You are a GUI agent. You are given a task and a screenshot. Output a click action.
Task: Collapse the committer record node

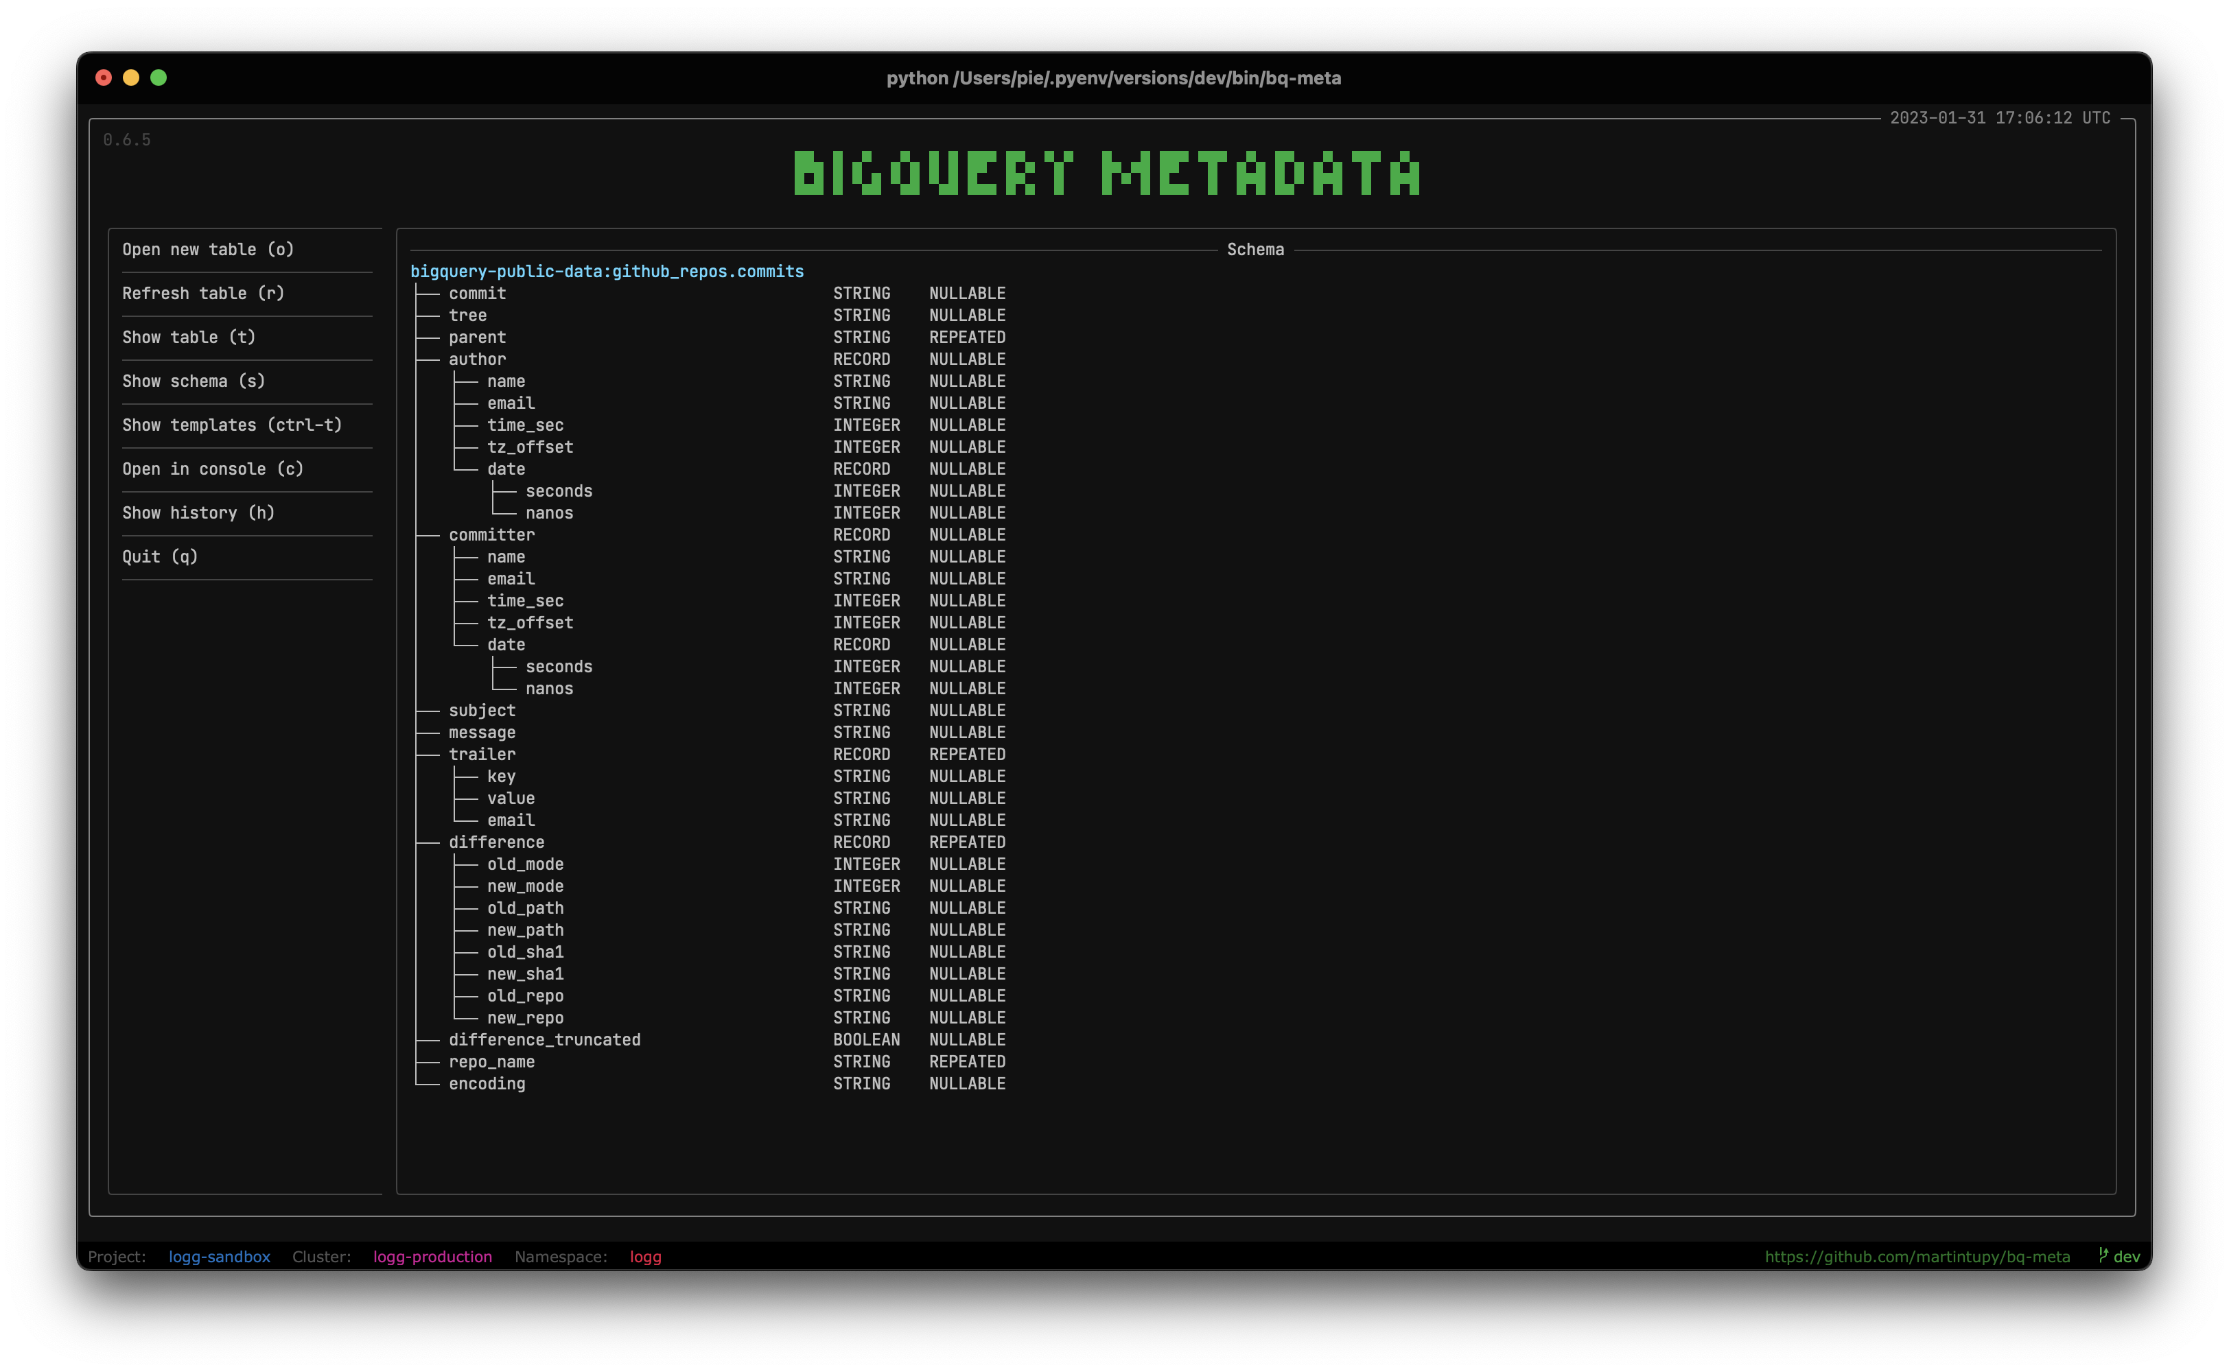click(492, 534)
